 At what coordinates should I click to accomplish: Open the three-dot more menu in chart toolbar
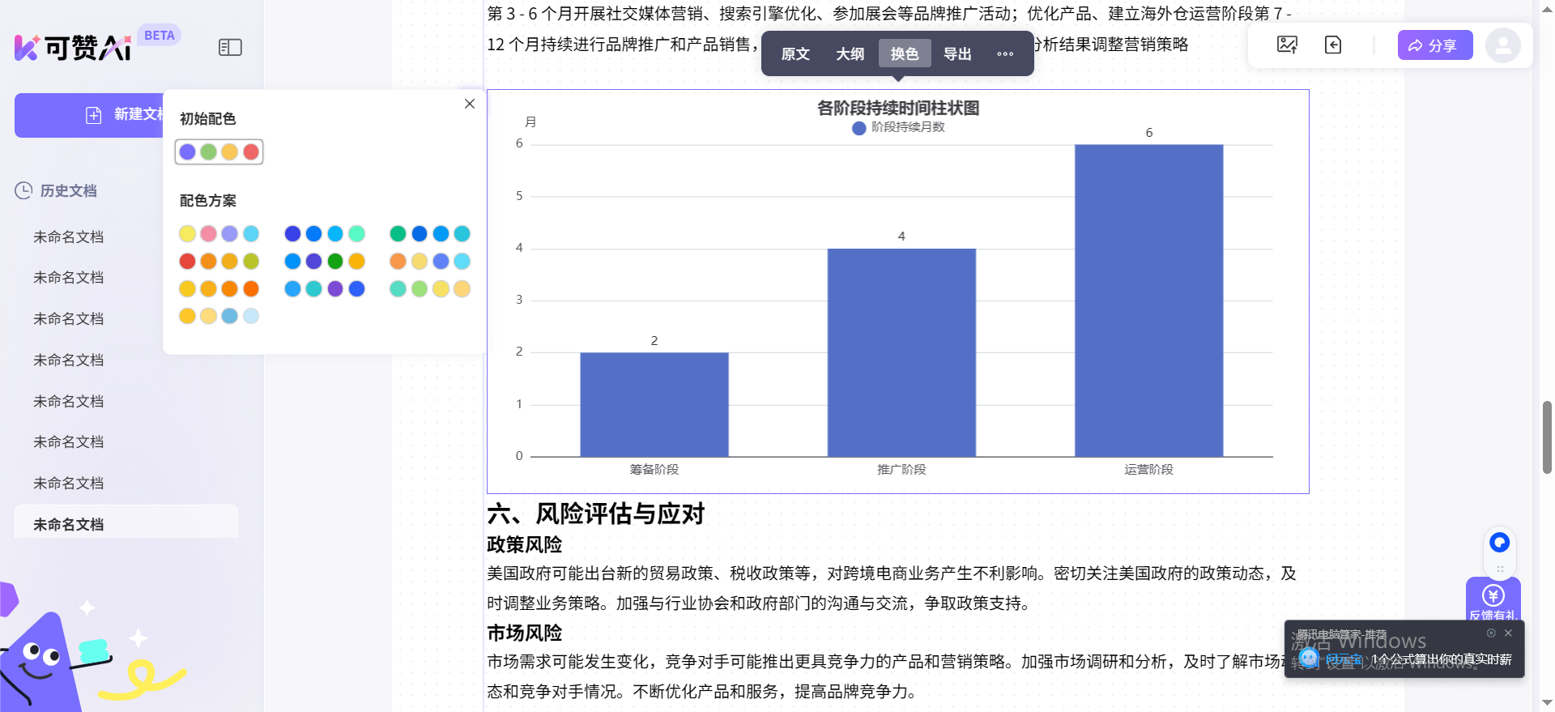(1005, 53)
